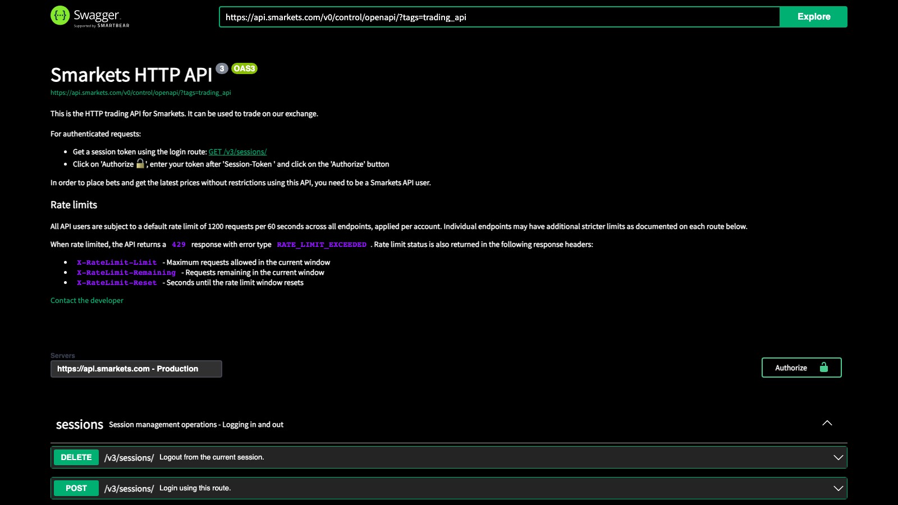
Task: Click the POST row's /v3/sessions/ path
Action: pos(129,489)
